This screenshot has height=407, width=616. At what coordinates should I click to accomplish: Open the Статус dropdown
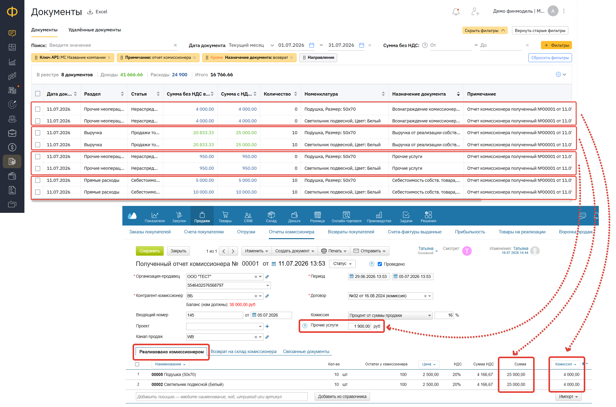pyautogui.click(x=342, y=264)
